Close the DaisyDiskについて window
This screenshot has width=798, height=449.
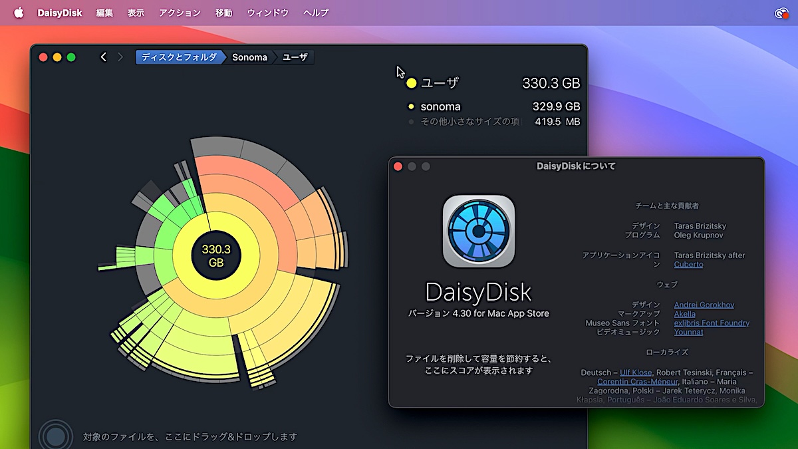tap(398, 166)
